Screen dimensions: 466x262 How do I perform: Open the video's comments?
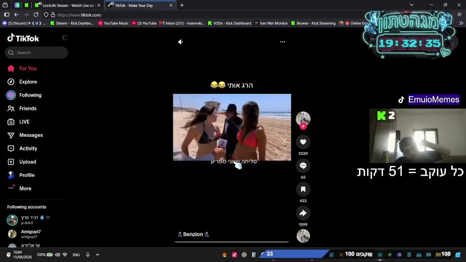(x=303, y=166)
